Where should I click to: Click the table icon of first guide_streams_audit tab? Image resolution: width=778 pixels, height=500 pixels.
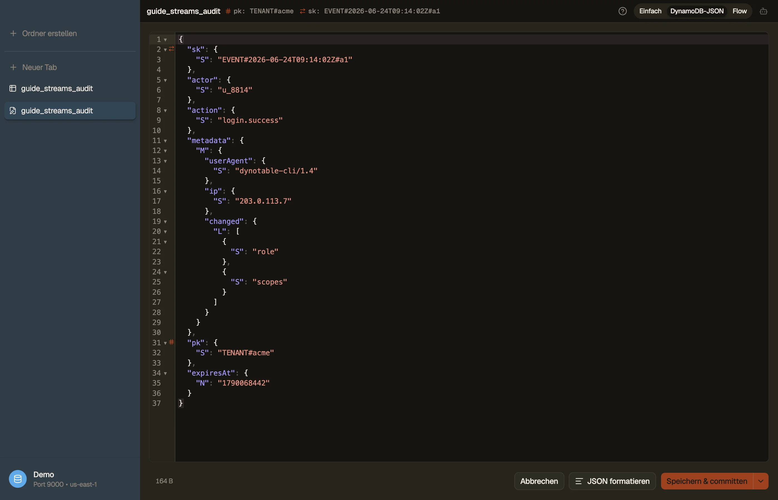(13, 88)
